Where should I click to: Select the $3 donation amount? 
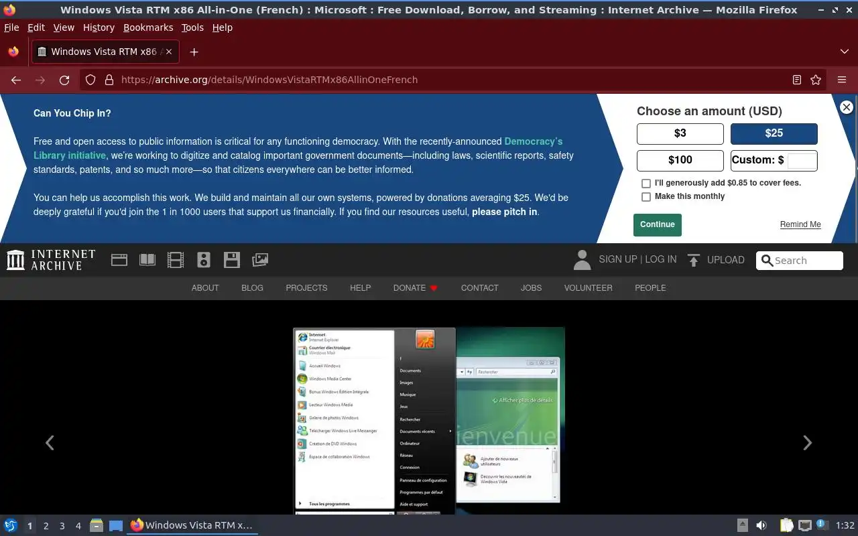point(680,133)
